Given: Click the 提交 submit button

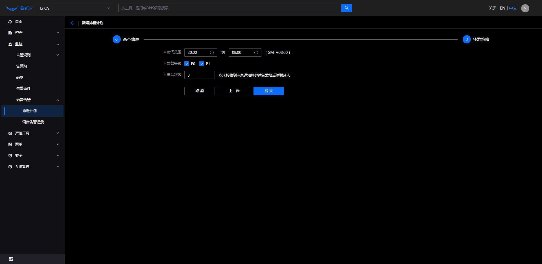Looking at the screenshot, I should tap(269, 91).
